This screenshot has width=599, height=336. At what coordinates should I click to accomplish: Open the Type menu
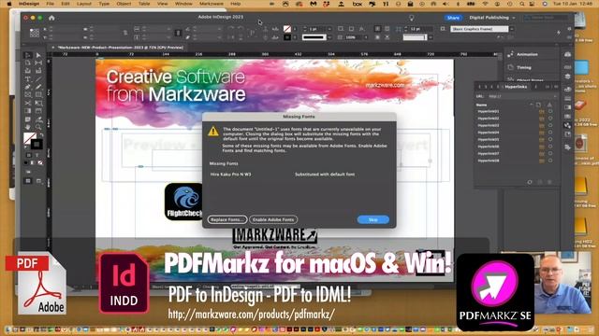(104, 4)
